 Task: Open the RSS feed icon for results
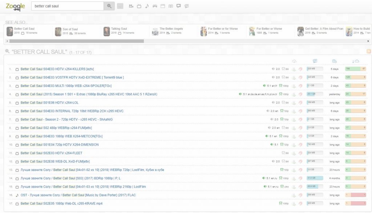click(x=369, y=52)
